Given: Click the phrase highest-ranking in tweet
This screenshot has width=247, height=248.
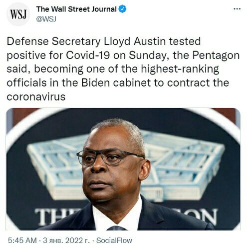Looking at the screenshot, I should click(x=180, y=69).
